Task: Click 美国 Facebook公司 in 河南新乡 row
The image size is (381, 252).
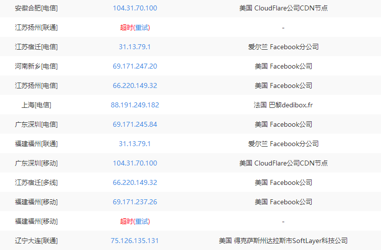Action: point(283,66)
